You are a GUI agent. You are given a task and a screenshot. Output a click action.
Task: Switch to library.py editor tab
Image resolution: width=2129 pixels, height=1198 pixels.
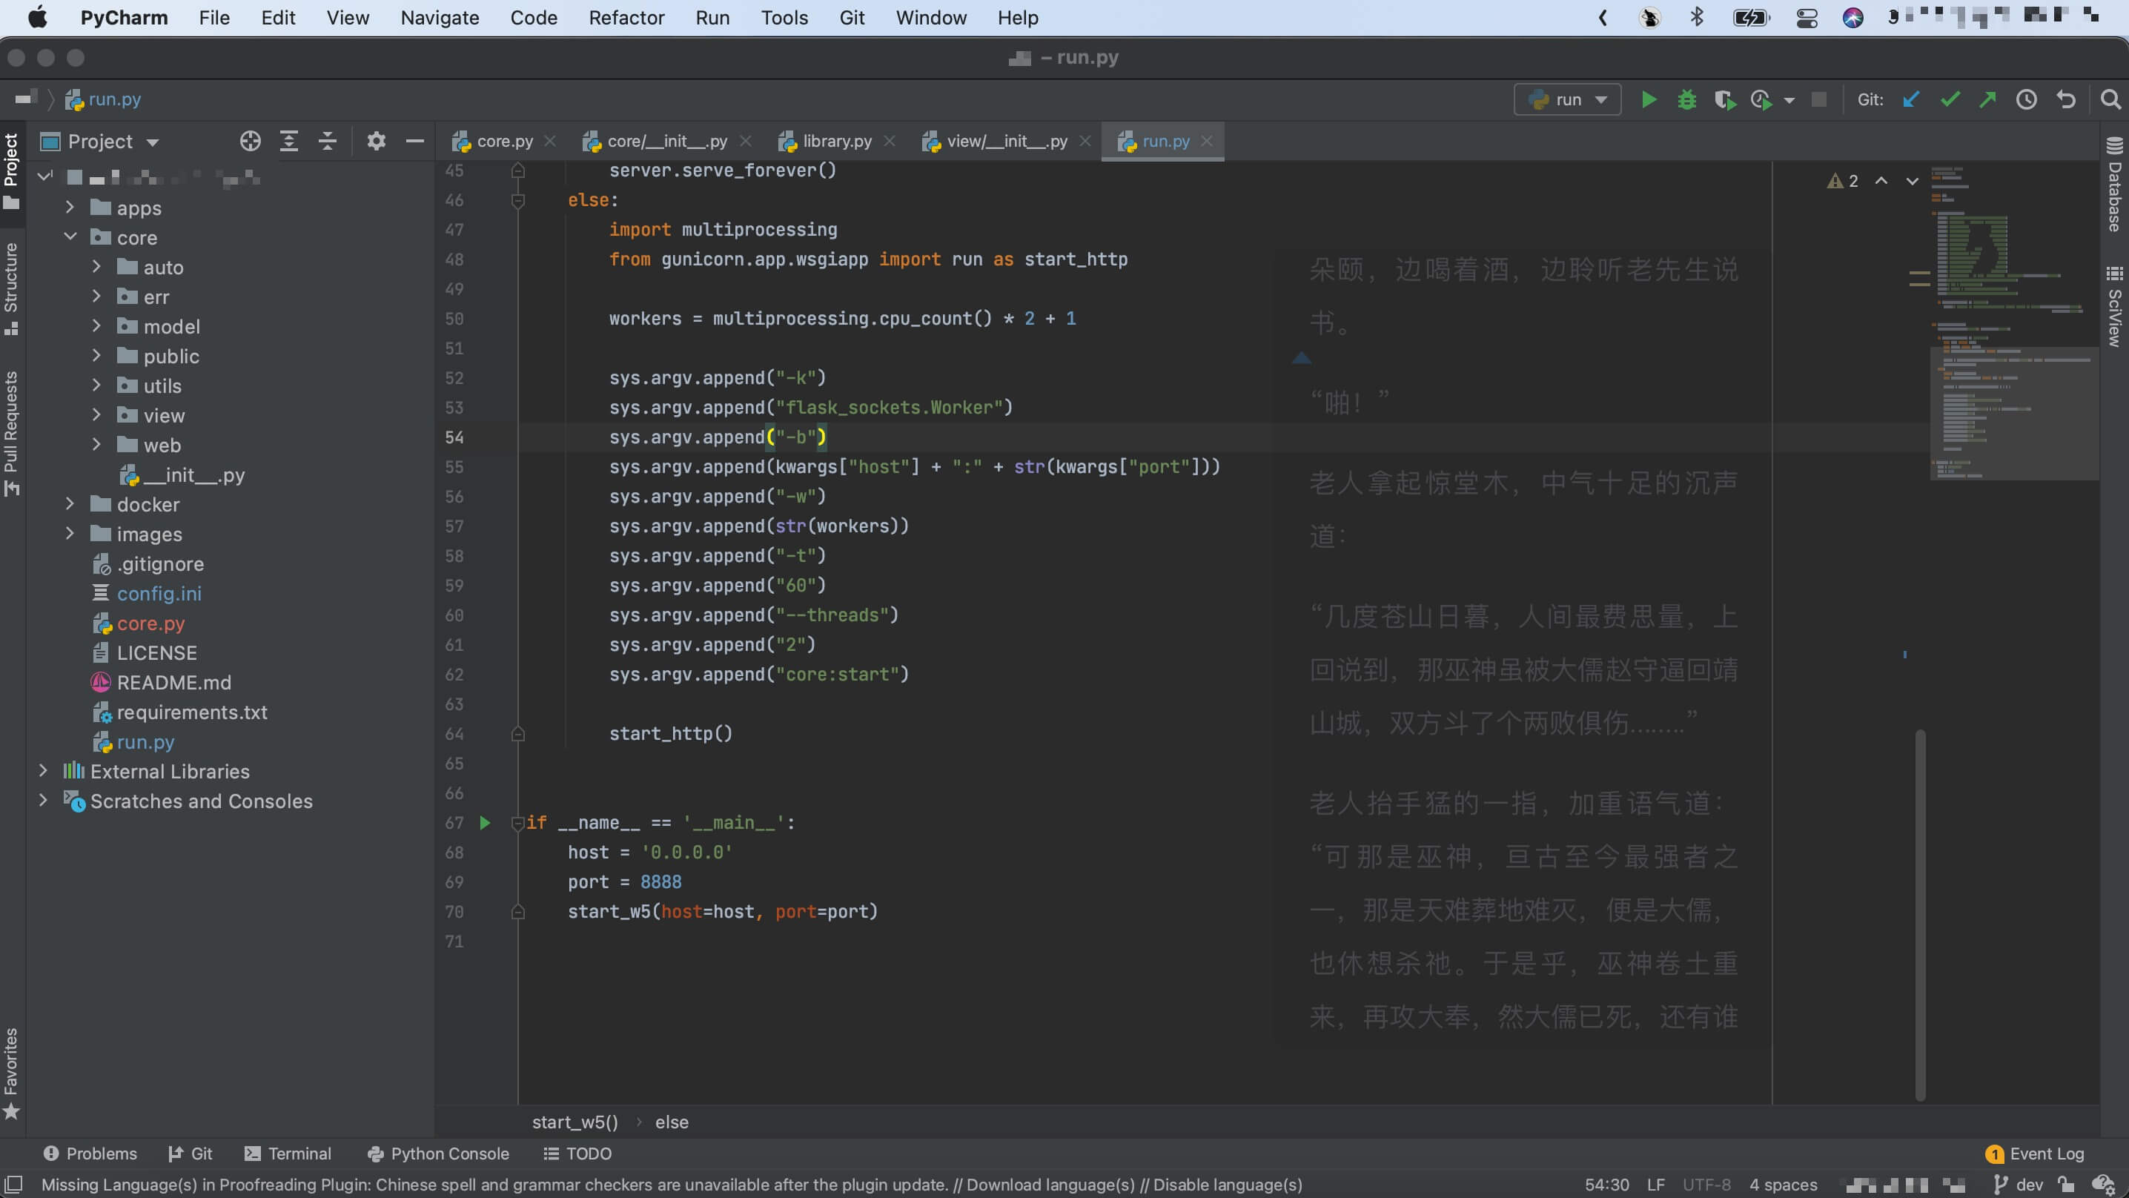tap(836, 142)
